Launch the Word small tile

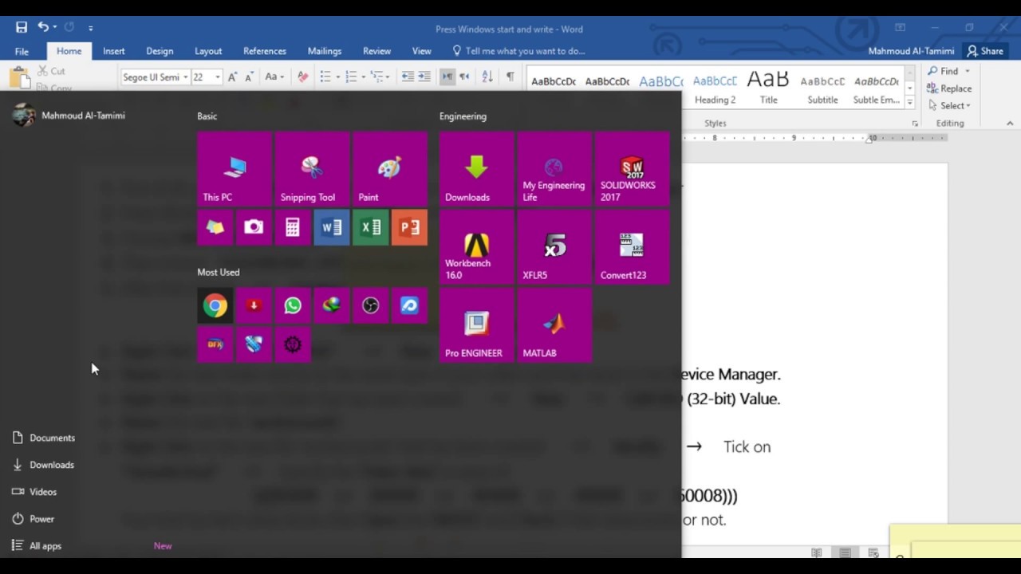click(x=332, y=227)
